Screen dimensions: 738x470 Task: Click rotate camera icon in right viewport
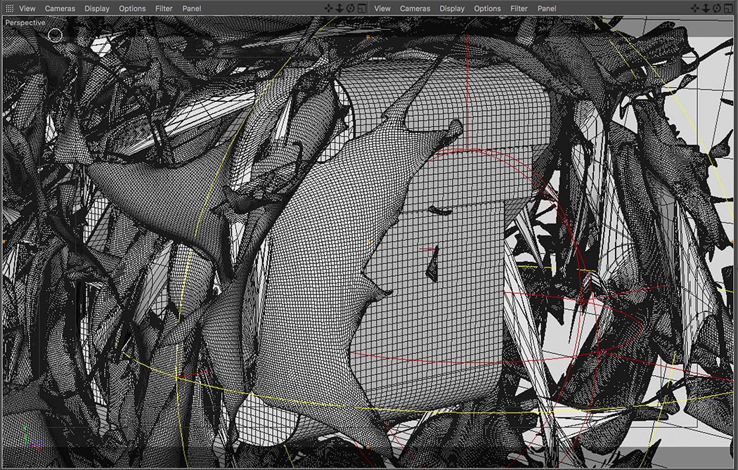point(717,8)
